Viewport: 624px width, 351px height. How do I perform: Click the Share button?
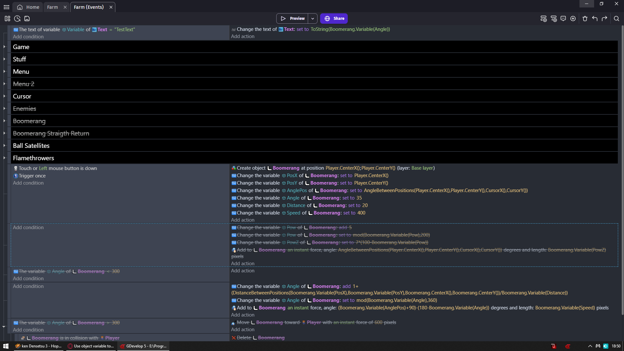(x=334, y=19)
